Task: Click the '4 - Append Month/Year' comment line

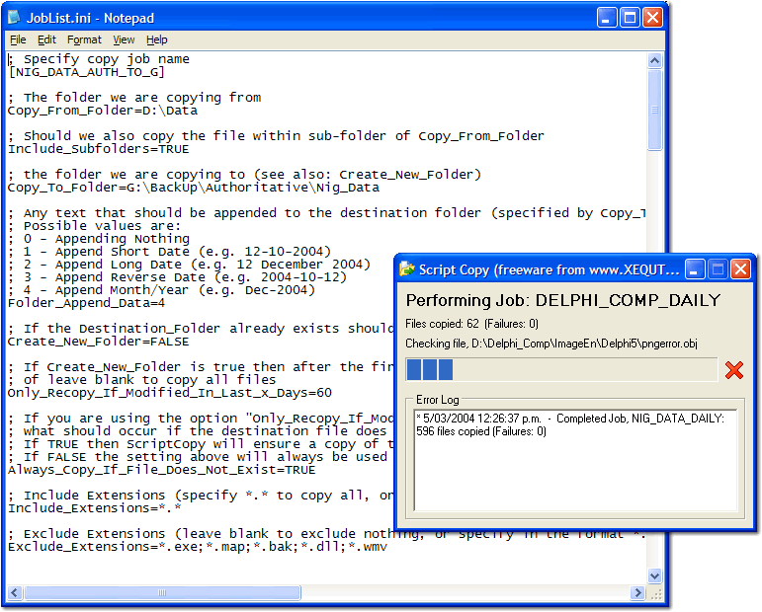Action: (x=161, y=290)
